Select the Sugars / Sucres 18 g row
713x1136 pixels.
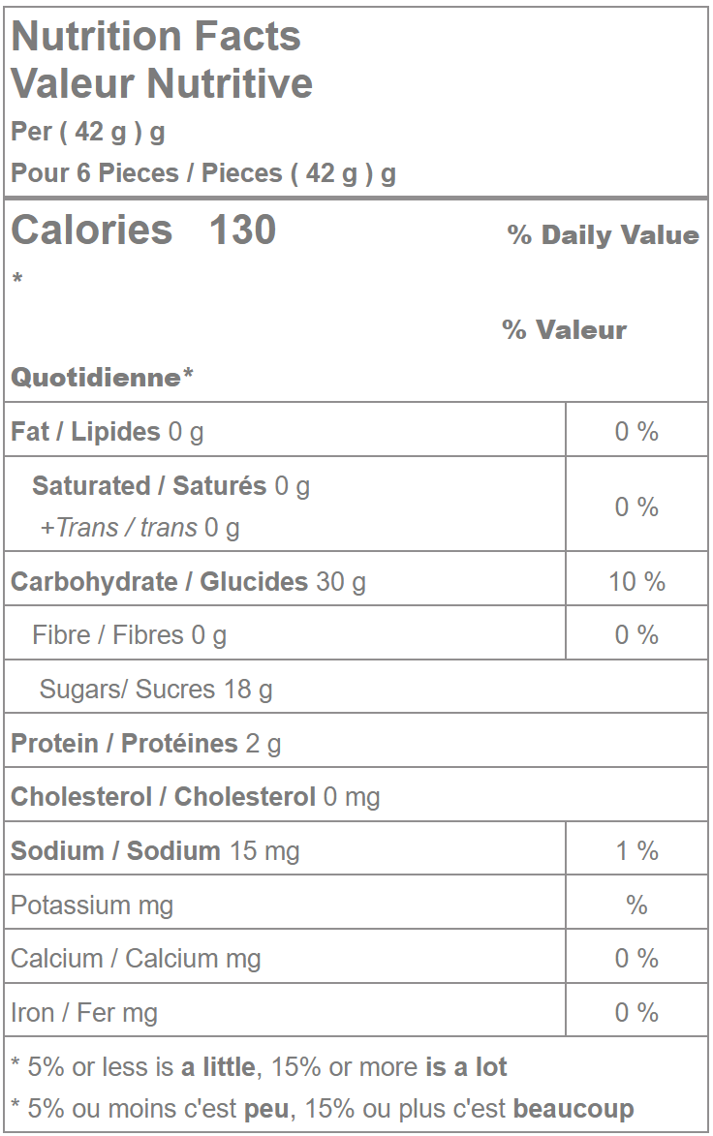156,690
